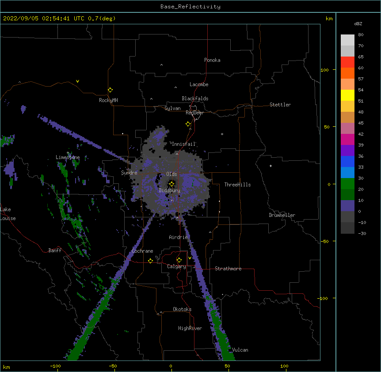Viewport: 381px width, 372px height.
Task: Click the HighRiver label
Action: tap(190, 328)
